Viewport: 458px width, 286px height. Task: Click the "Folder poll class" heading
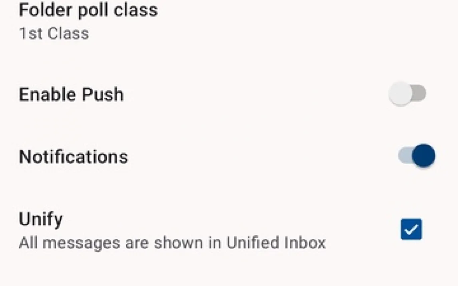pos(88,10)
